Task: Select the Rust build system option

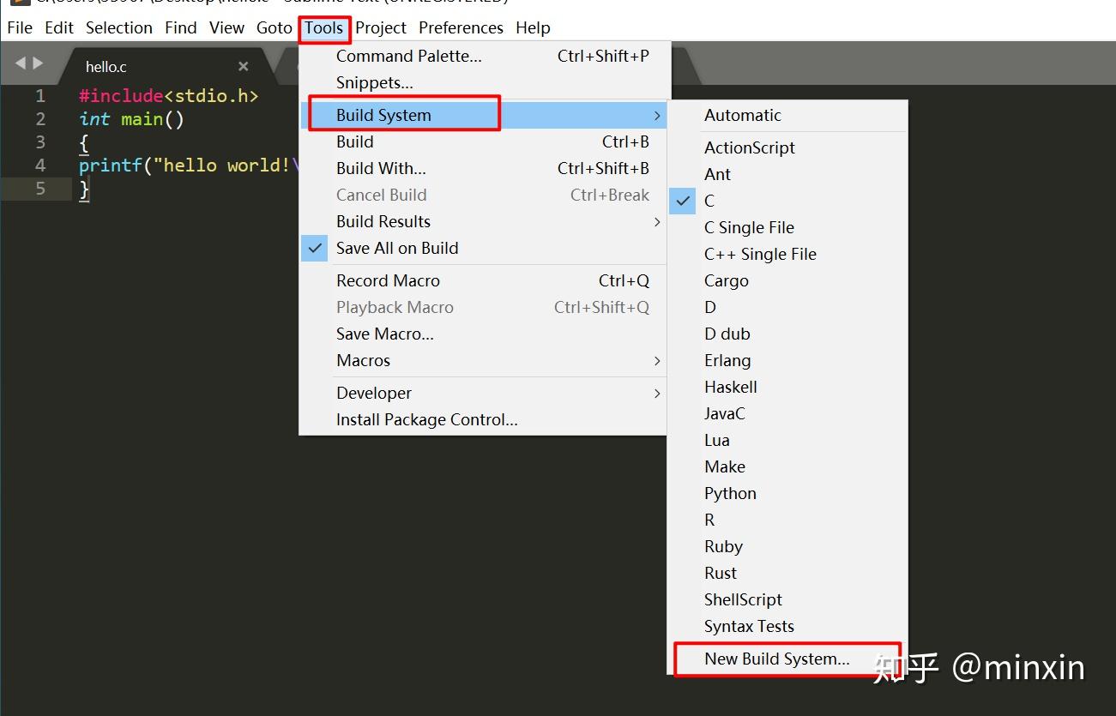Action: pos(720,573)
